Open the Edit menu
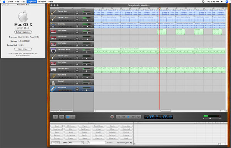Image resolution: width=231 pixels, height=148 pixels. 23,2
